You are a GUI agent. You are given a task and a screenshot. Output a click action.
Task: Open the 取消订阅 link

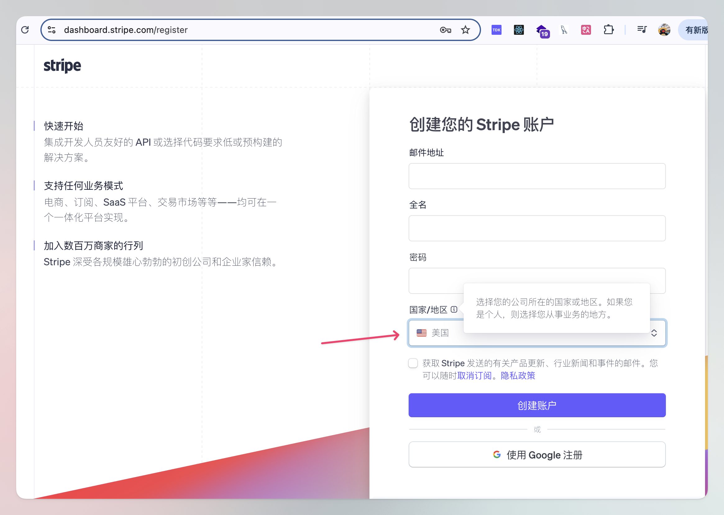click(474, 376)
